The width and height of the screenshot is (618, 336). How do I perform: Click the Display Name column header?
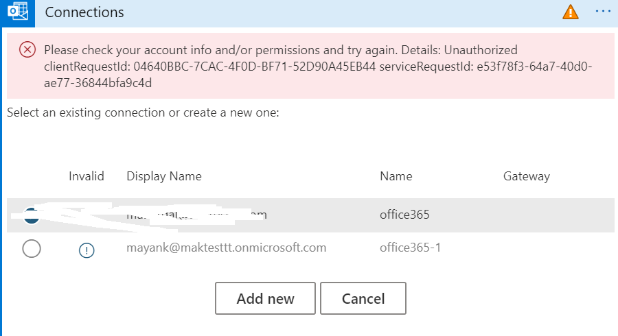pos(164,176)
